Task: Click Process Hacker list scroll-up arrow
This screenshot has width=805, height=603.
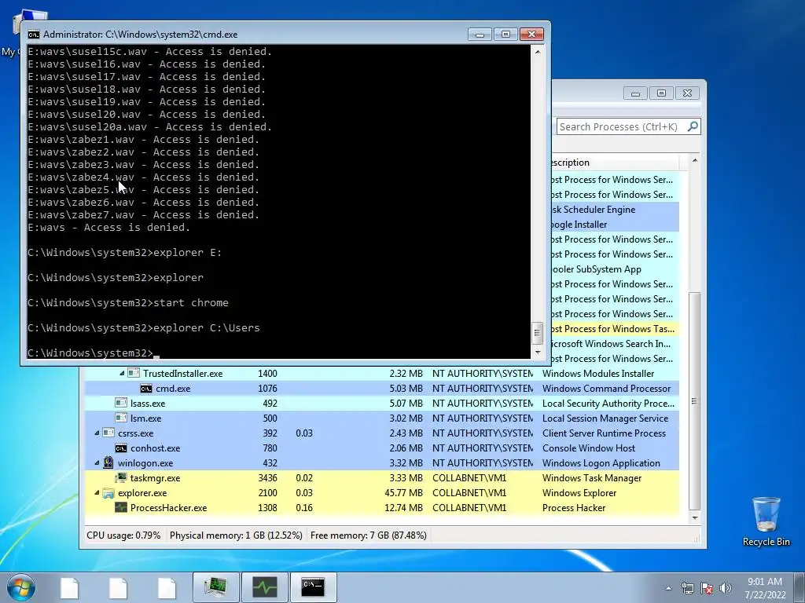Action: [695, 160]
